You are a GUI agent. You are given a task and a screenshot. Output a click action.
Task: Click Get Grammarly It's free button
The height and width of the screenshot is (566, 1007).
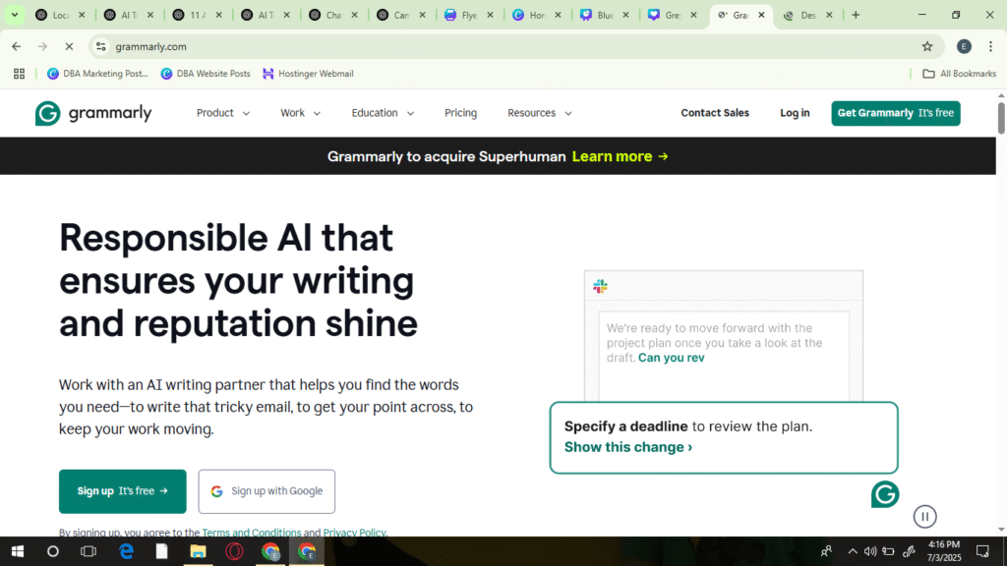895,113
